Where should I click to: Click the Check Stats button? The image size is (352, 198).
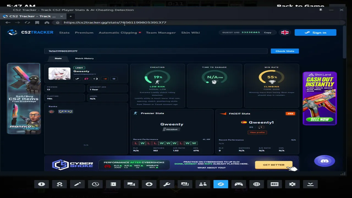pyautogui.click(x=285, y=51)
